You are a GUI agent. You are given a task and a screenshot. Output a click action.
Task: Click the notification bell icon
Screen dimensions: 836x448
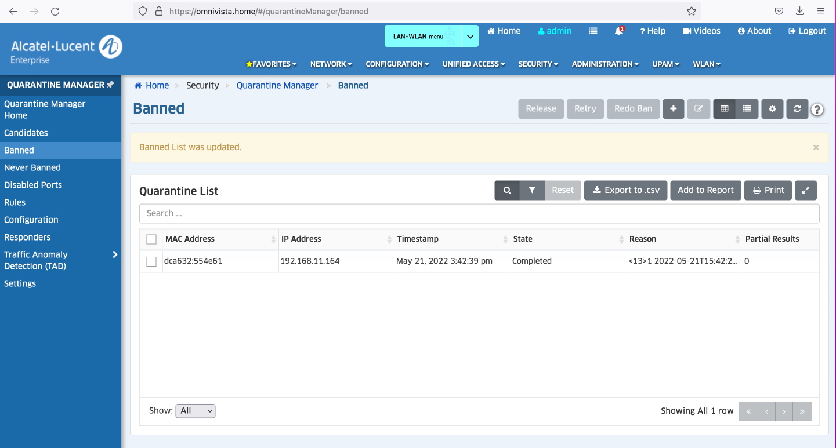click(x=618, y=31)
